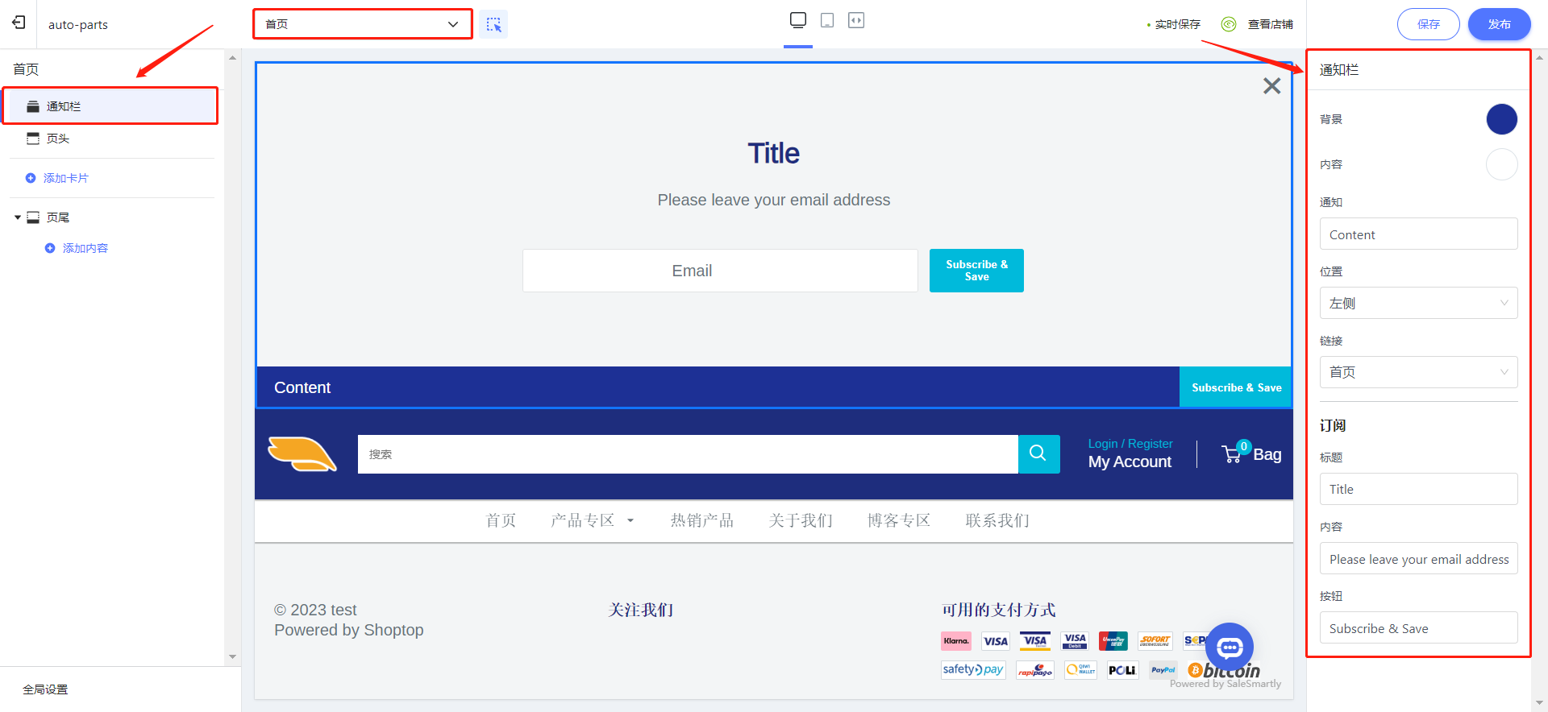Image resolution: width=1548 pixels, height=712 pixels.
Task: Click the 保存 save button
Action: click(1428, 24)
